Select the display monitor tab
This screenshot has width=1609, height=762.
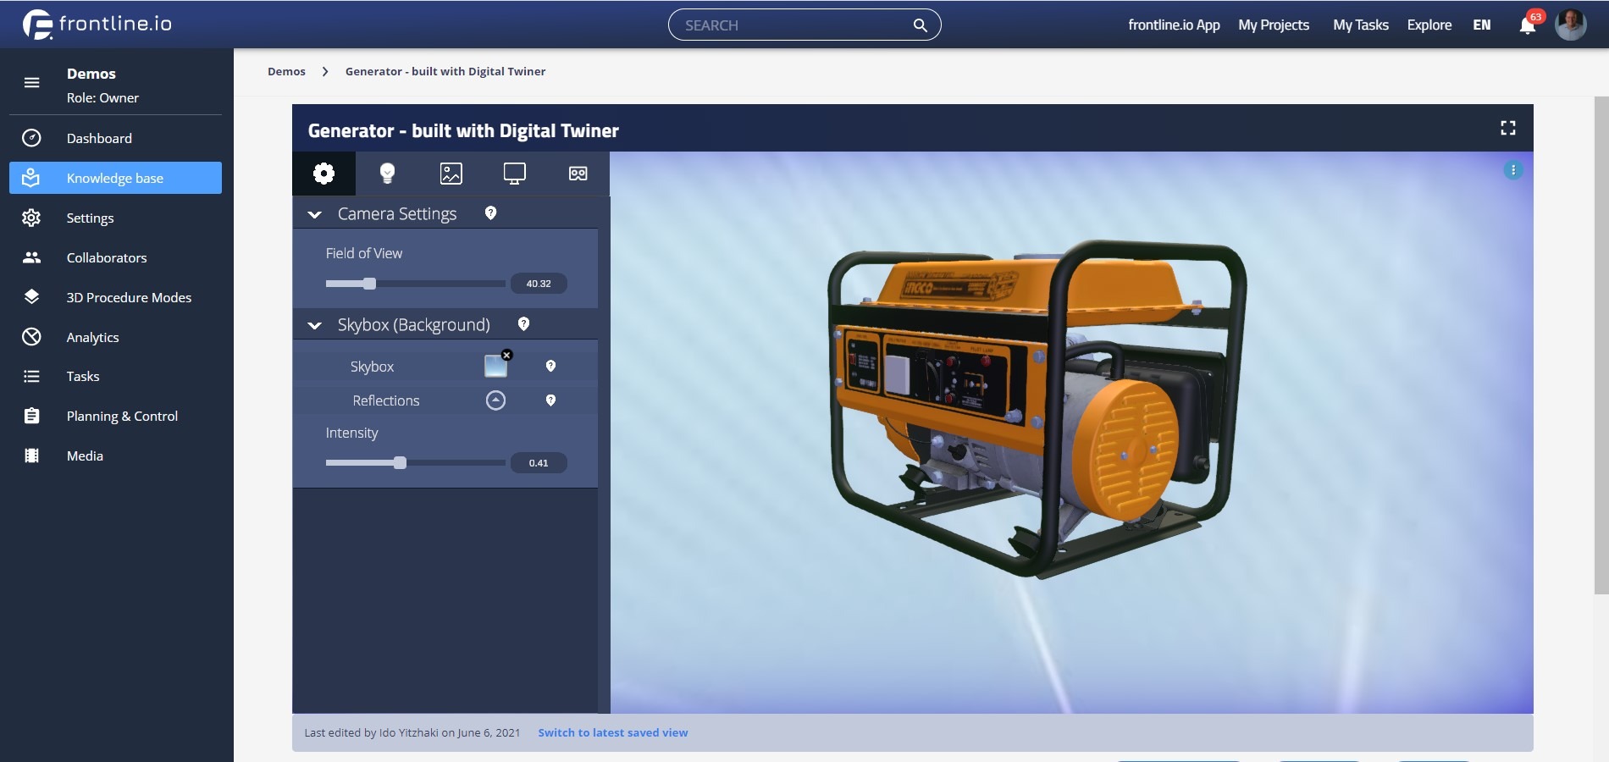(515, 174)
